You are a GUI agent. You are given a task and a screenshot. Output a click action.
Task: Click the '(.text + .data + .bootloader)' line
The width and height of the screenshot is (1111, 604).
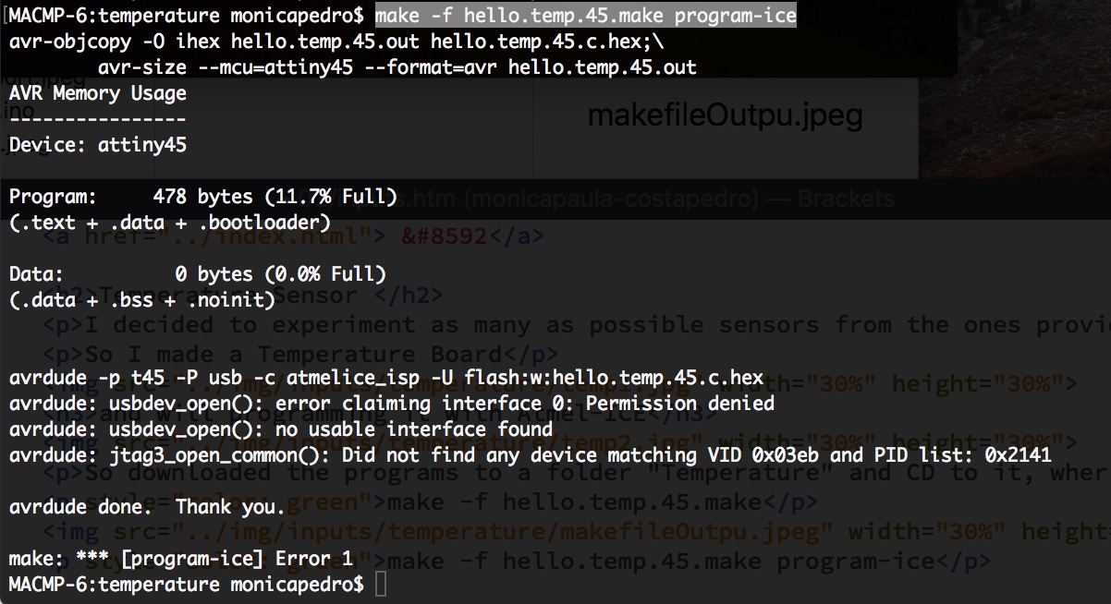click(170, 223)
